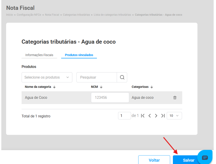
Task: Click the Voltar button
Action: (154, 160)
